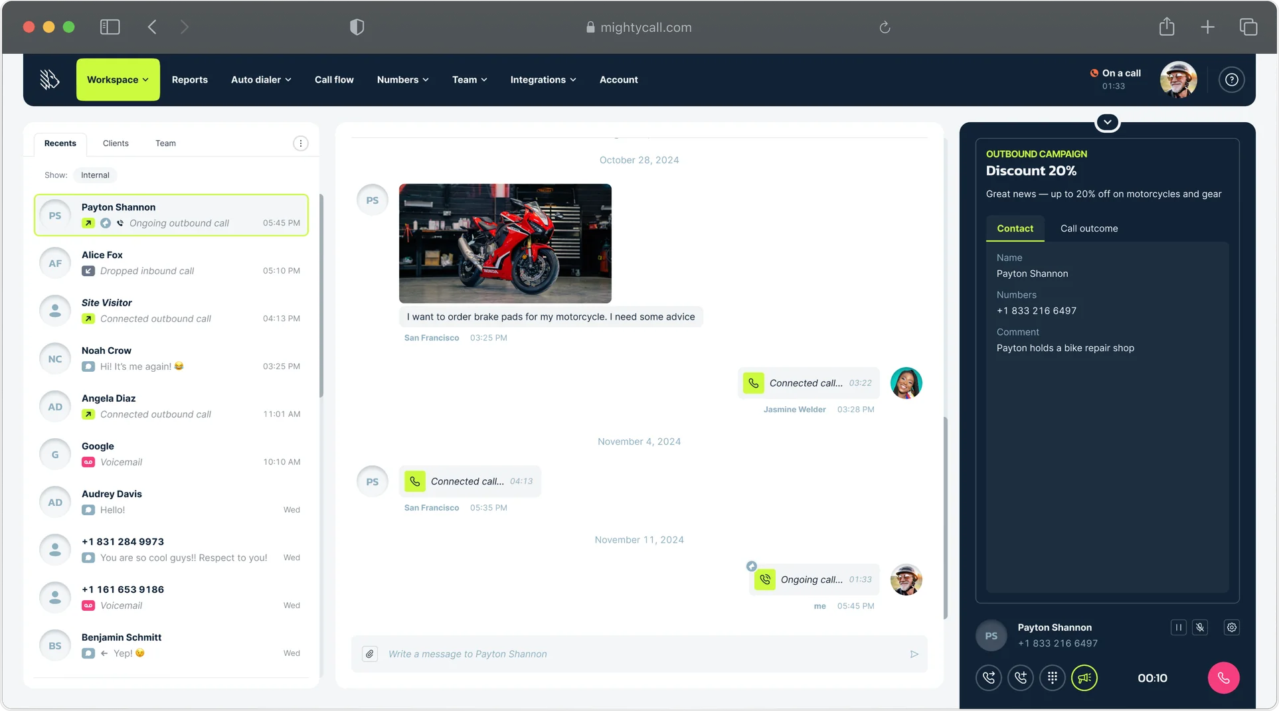Select the Contact tab
This screenshot has width=1279, height=711.
(x=1015, y=228)
